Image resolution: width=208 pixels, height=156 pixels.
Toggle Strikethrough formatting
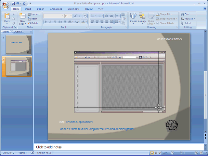click(60, 22)
